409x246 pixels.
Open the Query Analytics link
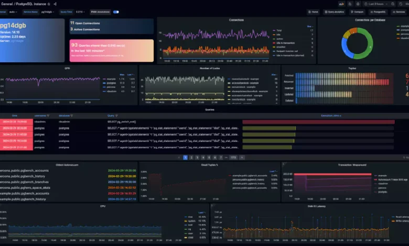click(335, 12)
